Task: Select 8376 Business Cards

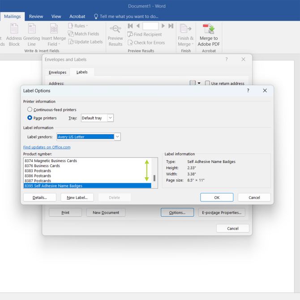Action: coord(87,166)
